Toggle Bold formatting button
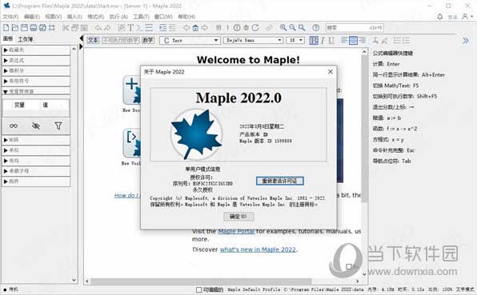The image size is (477, 295). [x=314, y=40]
